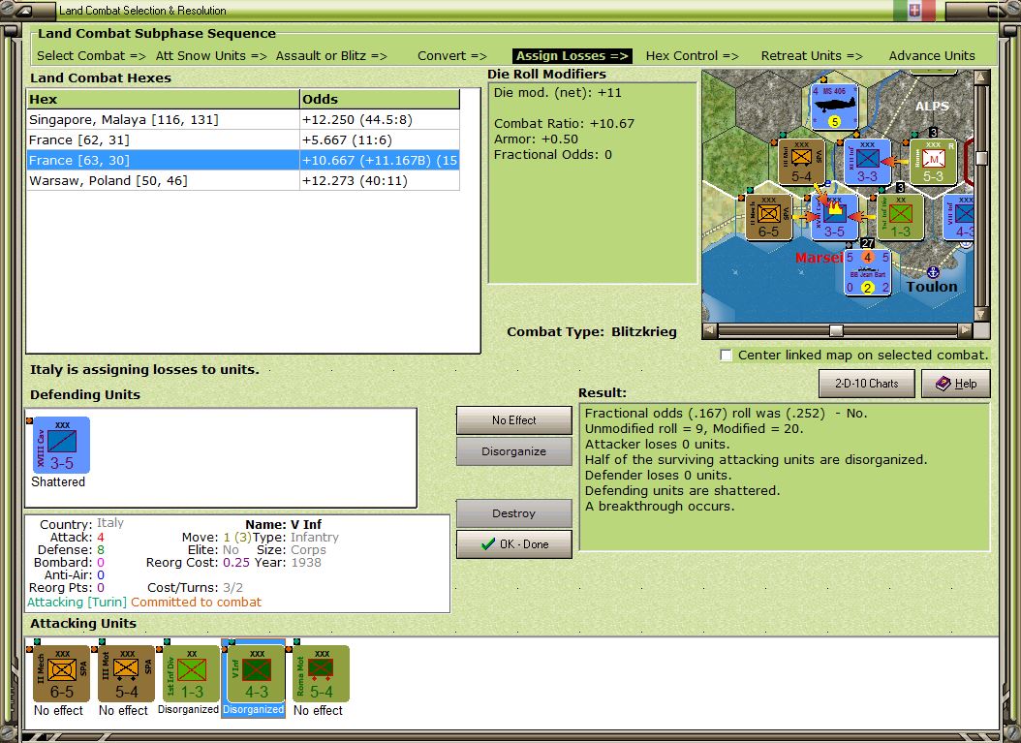Select the II Mech 6-5 attacking unit
The image size is (1021, 743).
[61, 674]
